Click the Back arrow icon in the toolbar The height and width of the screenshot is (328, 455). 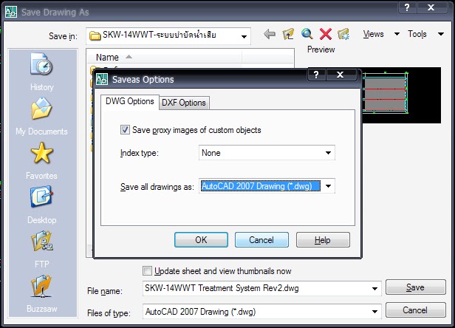(x=270, y=34)
